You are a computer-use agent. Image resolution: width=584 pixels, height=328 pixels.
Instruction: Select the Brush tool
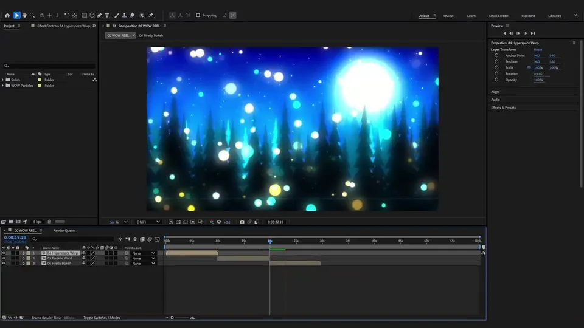pyautogui.click(x=117, y=15)
